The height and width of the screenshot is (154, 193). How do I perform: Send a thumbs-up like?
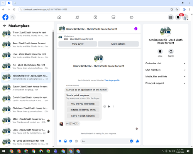pos(137,141)
